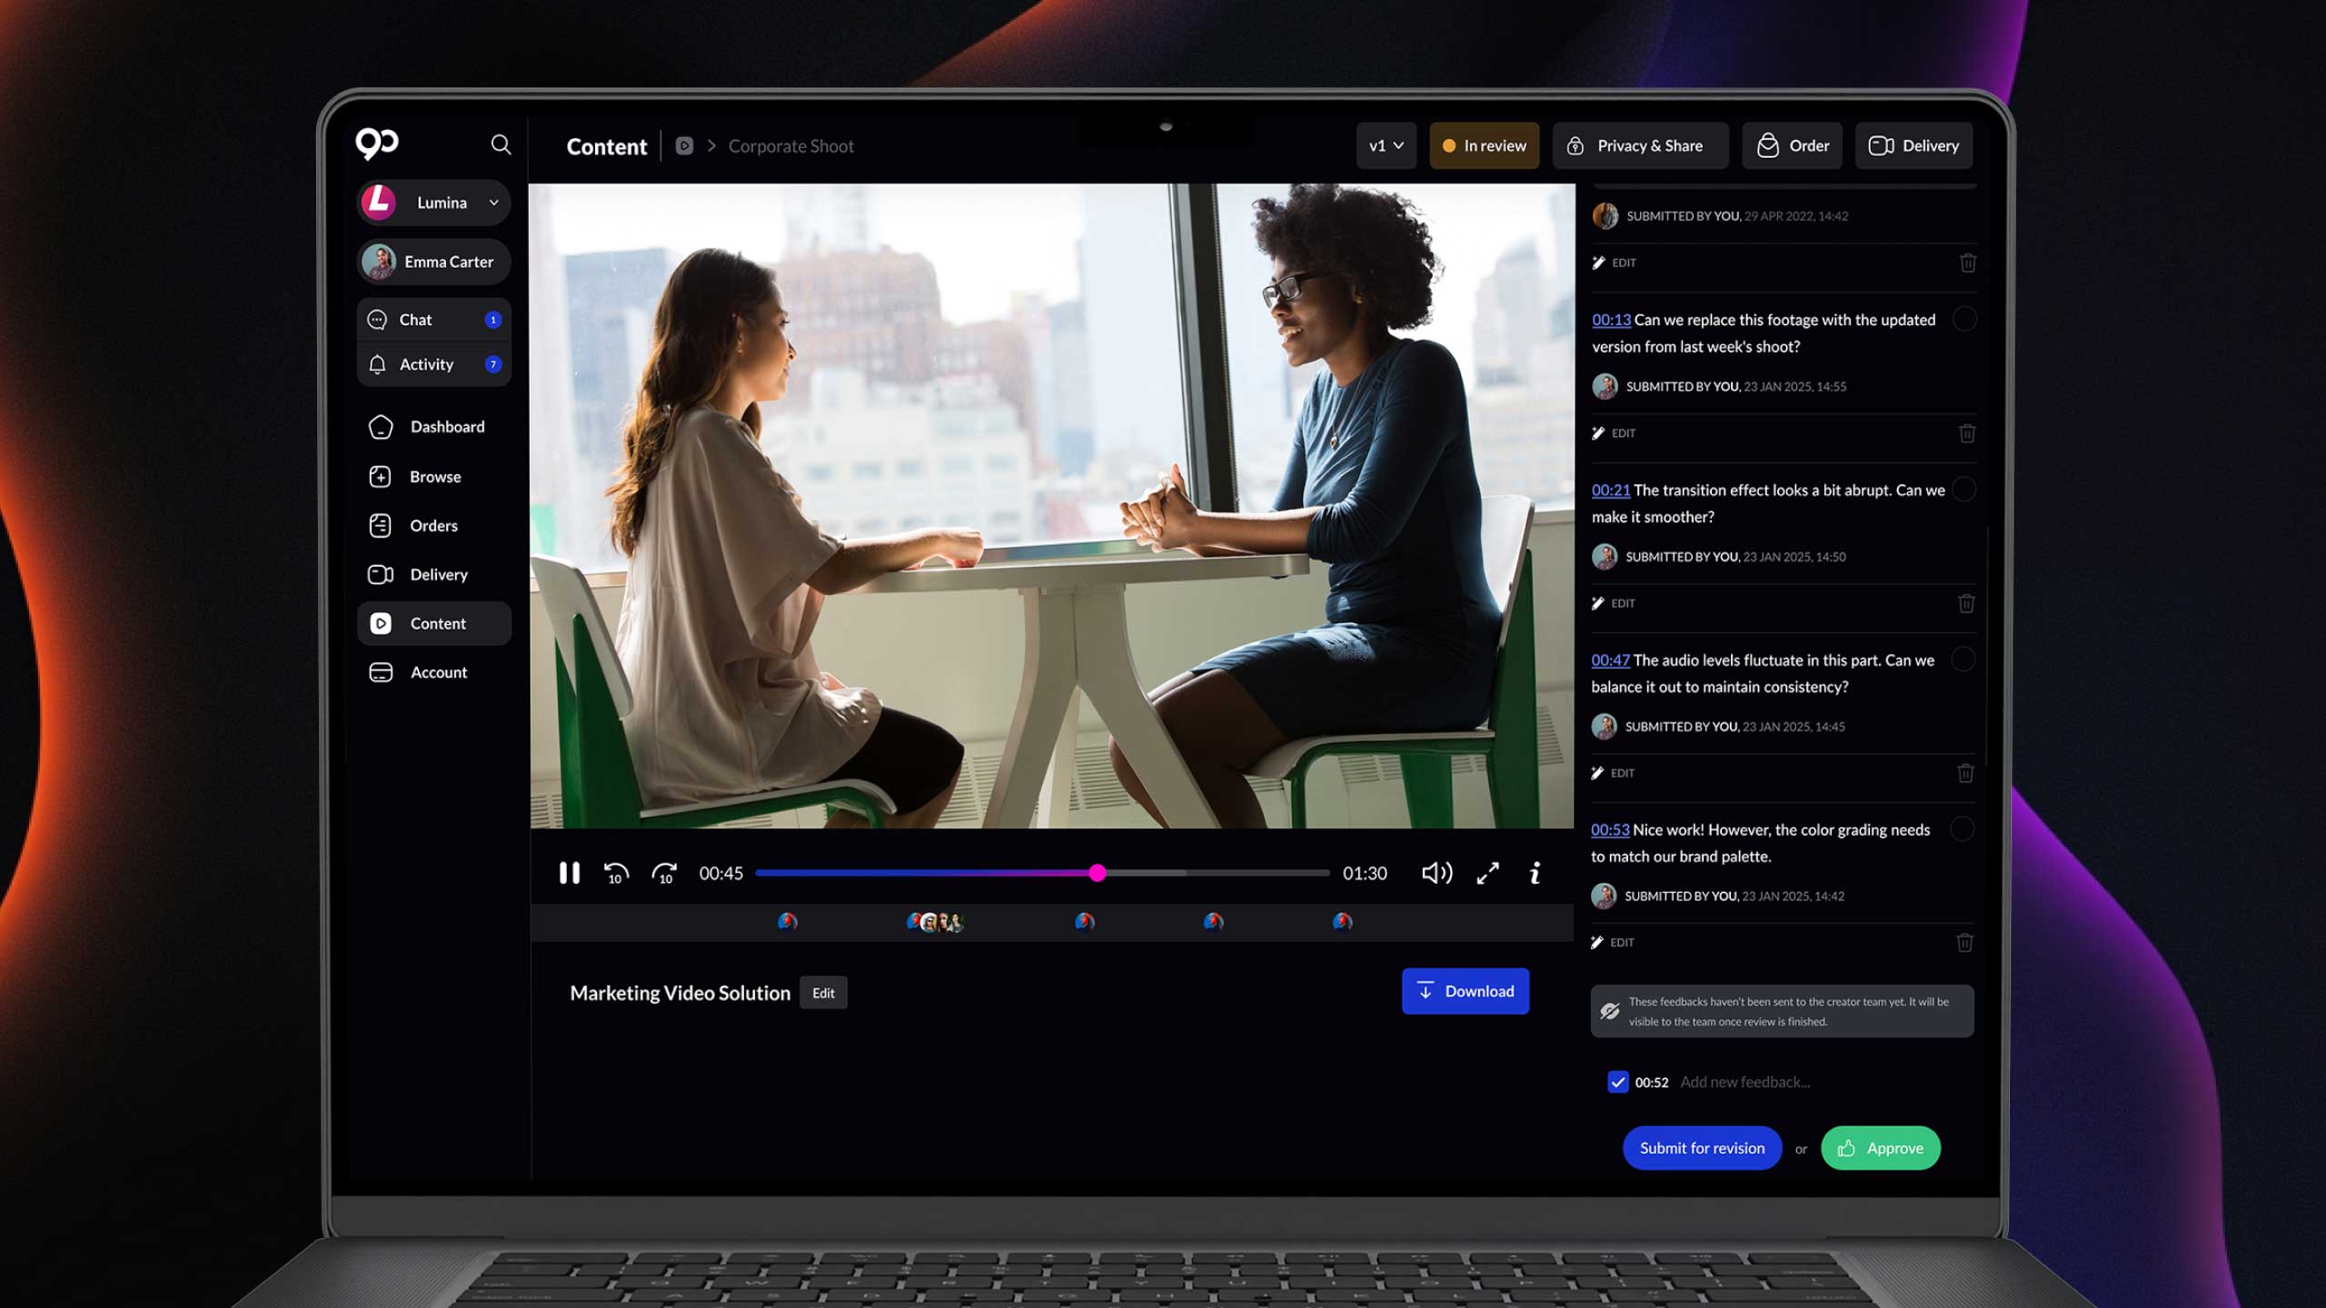
Task: Pause the video playback
Action: 570,873
